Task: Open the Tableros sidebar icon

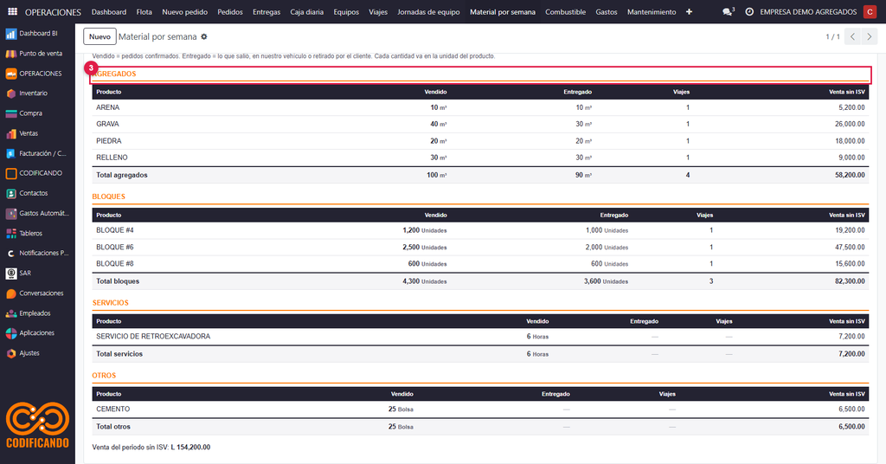Action: coord(10,234)
